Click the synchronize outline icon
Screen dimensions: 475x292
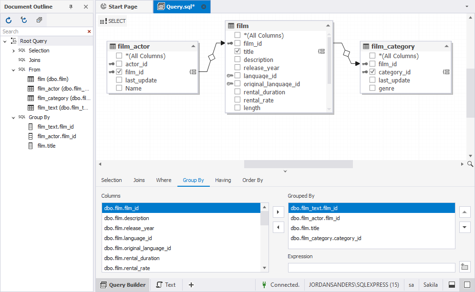(24, 20)
